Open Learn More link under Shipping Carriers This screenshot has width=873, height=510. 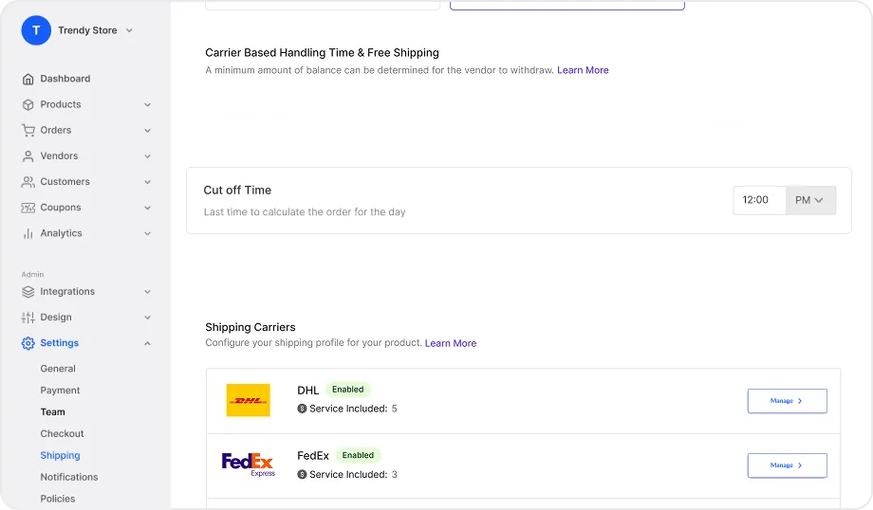coord(451,344)
